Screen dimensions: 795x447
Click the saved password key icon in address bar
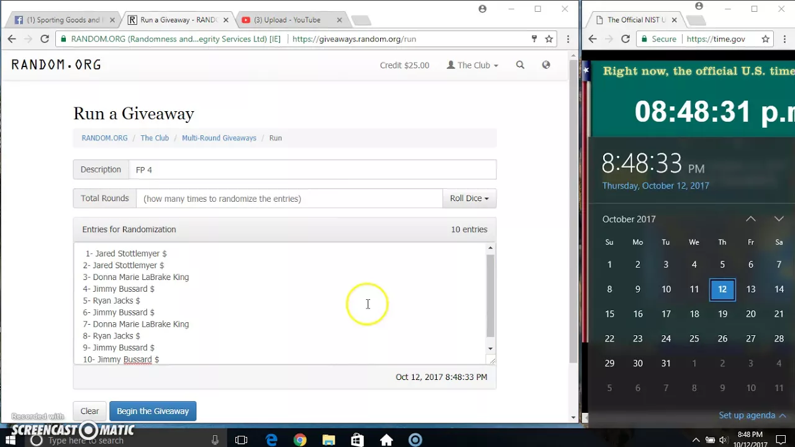click(x=534, y=38)
